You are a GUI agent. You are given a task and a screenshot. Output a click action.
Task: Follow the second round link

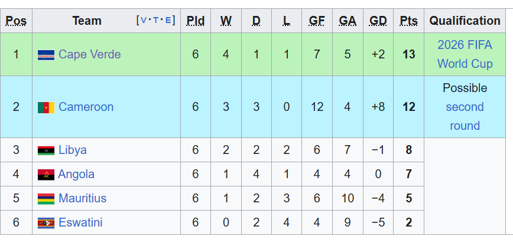pos(465,116)
